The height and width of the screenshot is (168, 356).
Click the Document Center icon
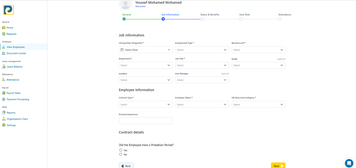(x=4, y=53)
